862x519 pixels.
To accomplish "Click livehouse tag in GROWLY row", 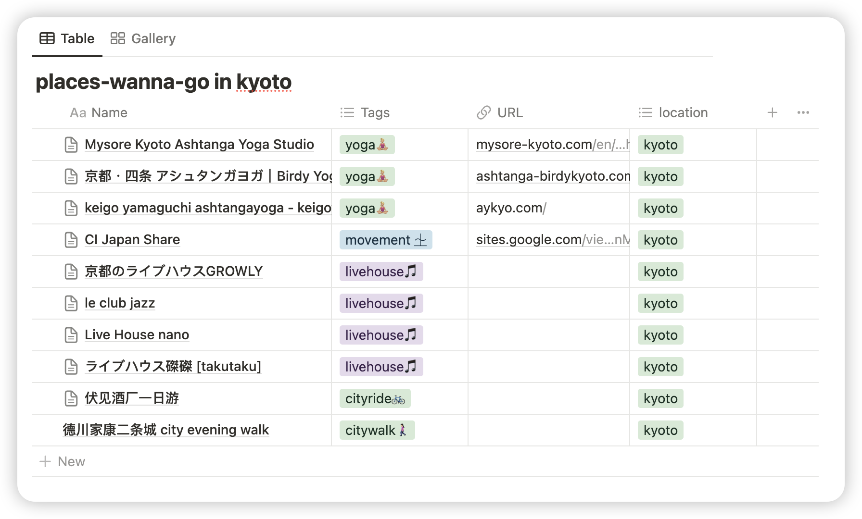I will coord(381,272).
